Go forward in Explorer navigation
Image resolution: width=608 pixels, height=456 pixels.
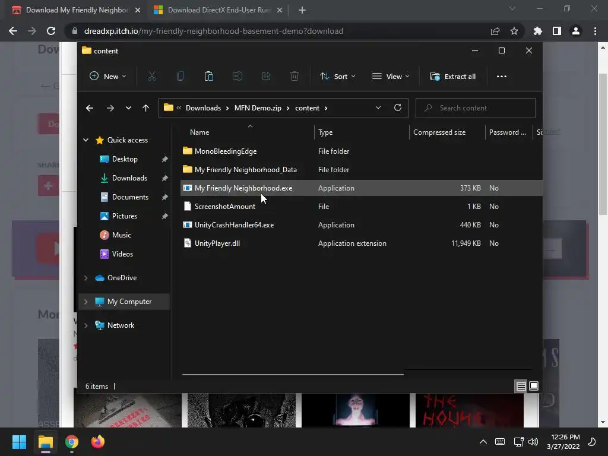[x=110, y=108]
